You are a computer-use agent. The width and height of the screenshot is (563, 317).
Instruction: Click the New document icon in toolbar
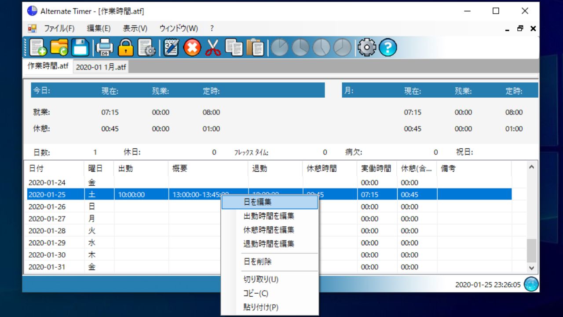pos(39,48)
